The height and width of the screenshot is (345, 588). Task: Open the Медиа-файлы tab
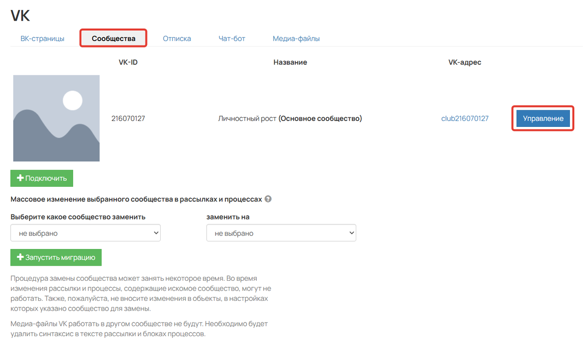coord(296,38)
